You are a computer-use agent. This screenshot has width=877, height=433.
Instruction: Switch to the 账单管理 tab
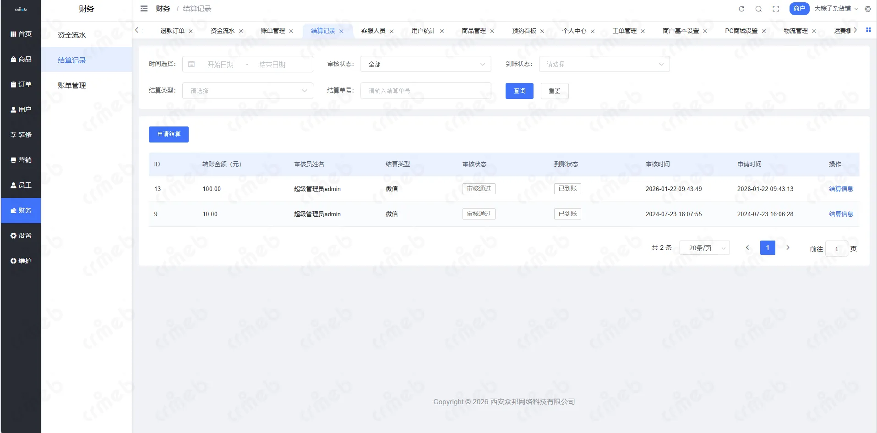(273, 31)
